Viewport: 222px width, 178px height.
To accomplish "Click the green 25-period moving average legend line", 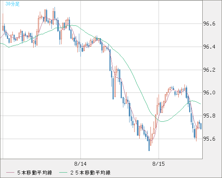I will pyautogui.click(x=63, y=173).
